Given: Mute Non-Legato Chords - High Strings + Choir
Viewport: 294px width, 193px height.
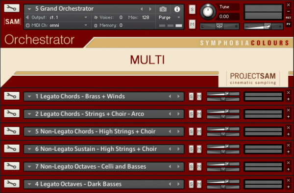Looking at the screenshot, I should click(x=199, y=131).
